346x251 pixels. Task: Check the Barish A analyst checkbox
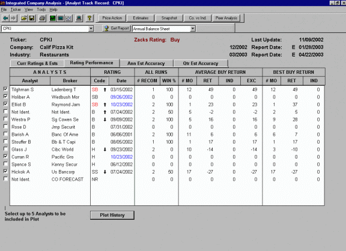point(5,134)
